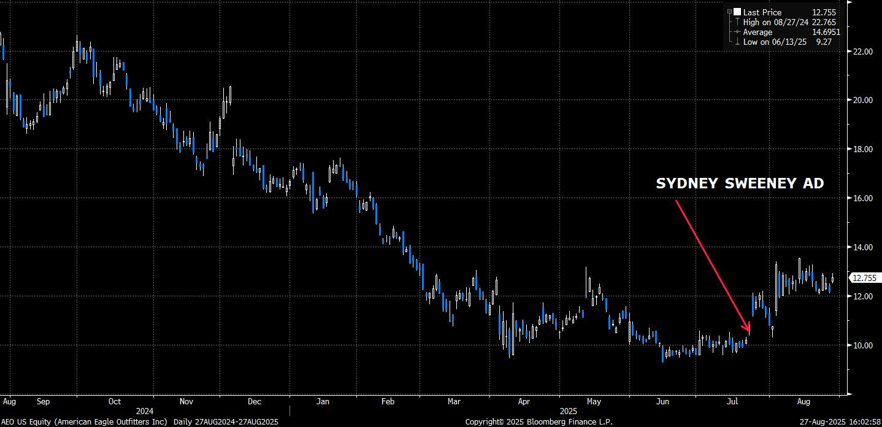This screenshot has width=882, height=427.
Task: Click the 14.6951 average value
Action: click(x=826, y=32)
